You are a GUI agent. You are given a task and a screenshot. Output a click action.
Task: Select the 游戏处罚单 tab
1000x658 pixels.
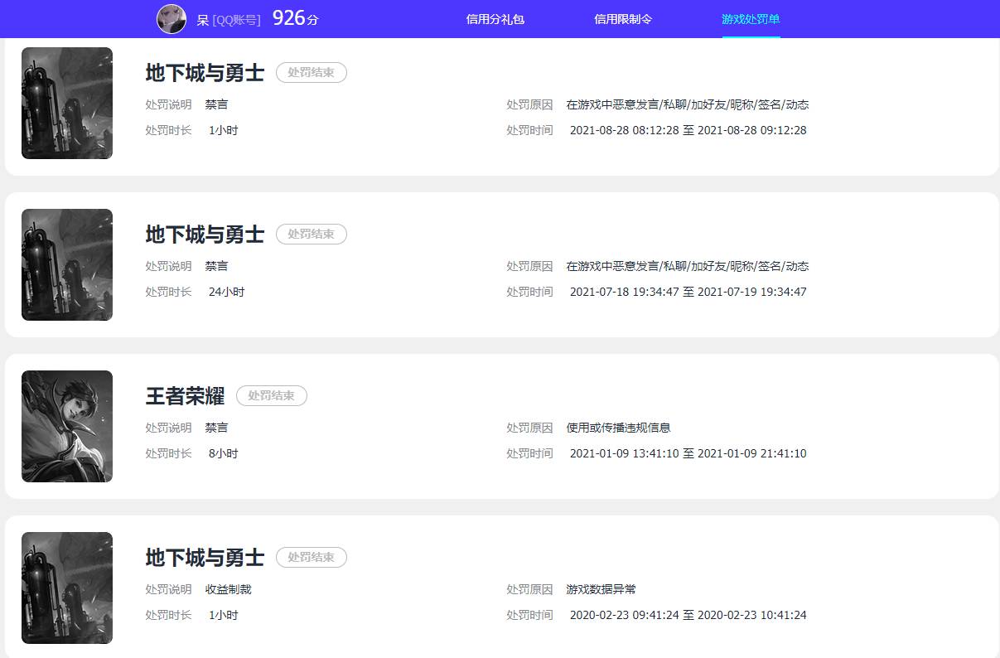[x=750, y=18]
